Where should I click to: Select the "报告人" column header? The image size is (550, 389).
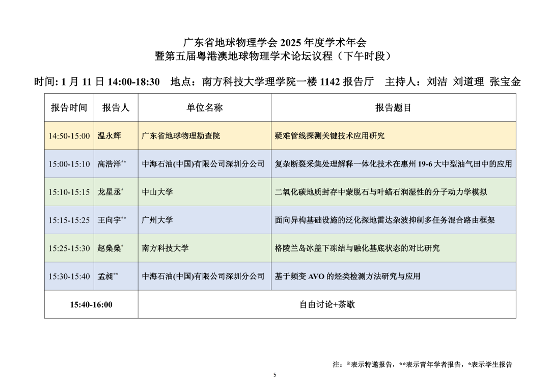click(116, 107)
